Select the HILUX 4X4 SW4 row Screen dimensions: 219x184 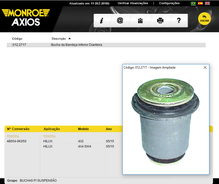48,146
